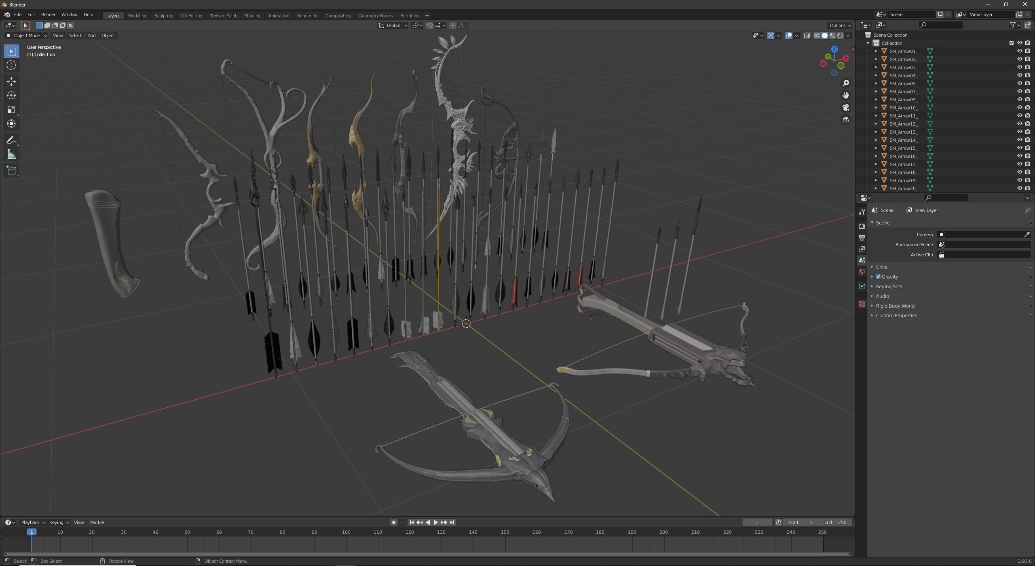Click the Options button in viewport header
This screenshot has width=1035, height=566.
point(839,25)
